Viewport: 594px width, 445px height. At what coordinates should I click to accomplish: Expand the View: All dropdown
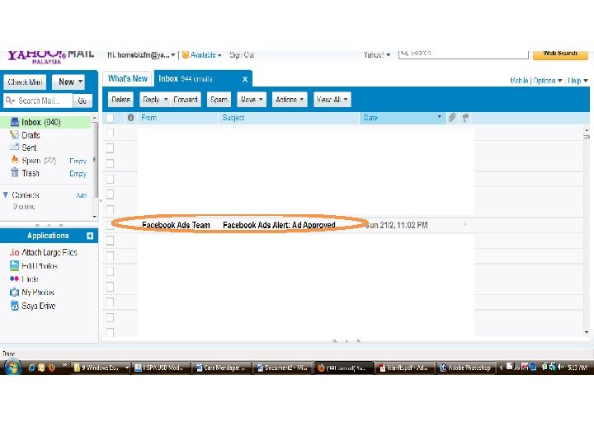(x=332, y=100)
